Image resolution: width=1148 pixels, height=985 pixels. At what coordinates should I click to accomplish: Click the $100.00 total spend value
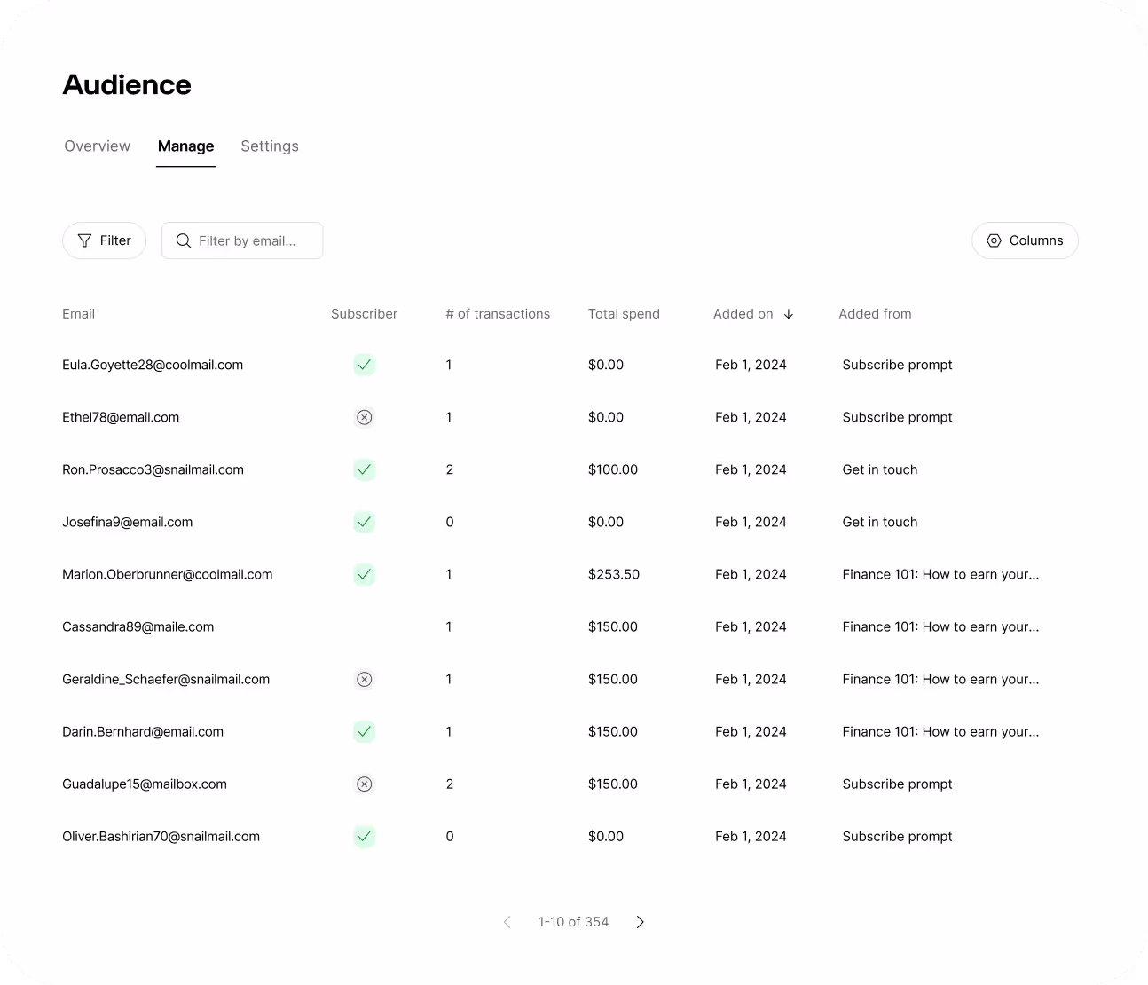[x=613, y=469]
